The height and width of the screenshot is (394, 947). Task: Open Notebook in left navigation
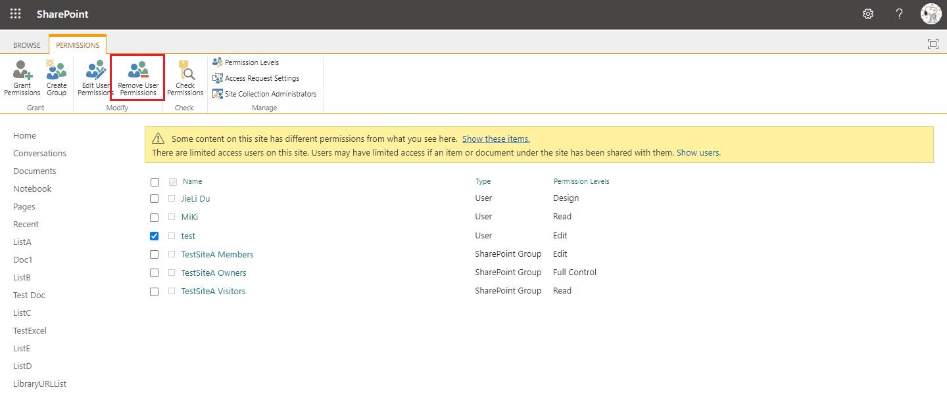click(x=32, y=189)
